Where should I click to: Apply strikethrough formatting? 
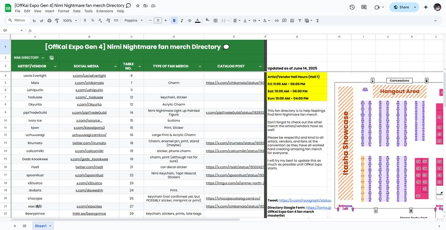point(190,21)
